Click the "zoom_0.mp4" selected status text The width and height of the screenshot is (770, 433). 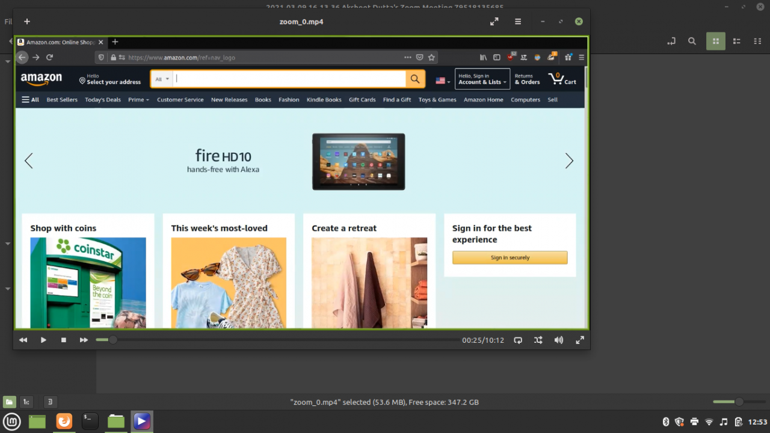pos(384,402)
